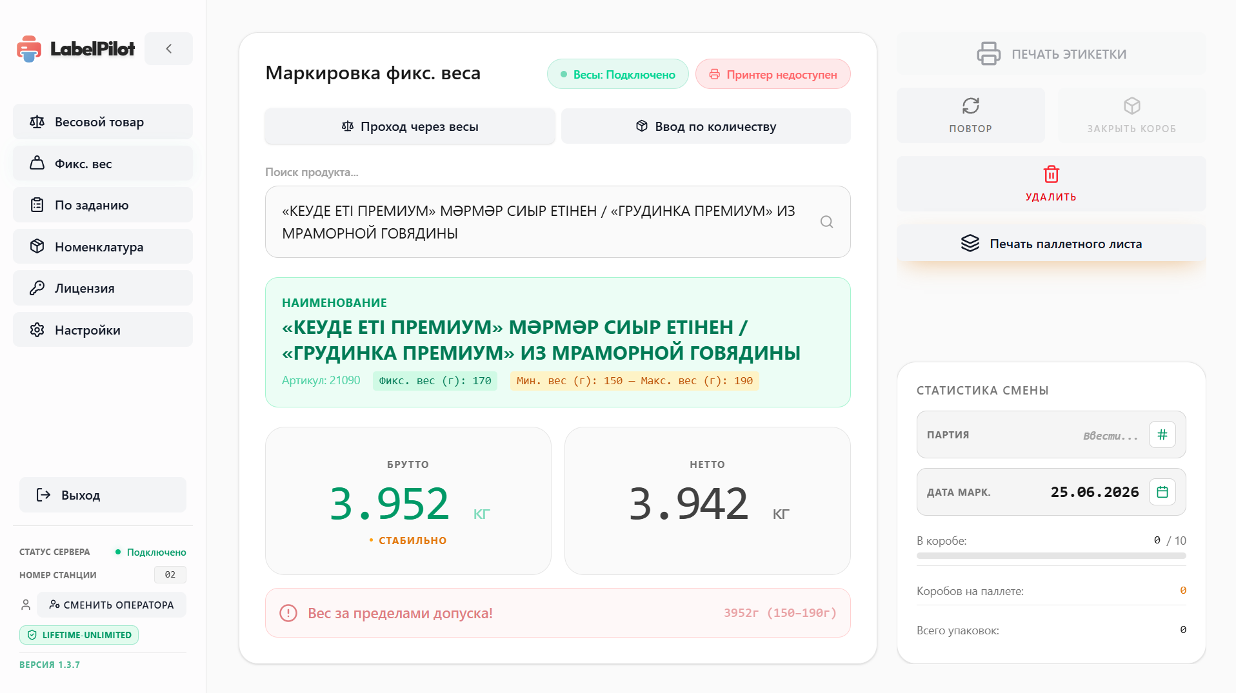
Task: Click the Партия input field
Action: [x=1052, y=434]
